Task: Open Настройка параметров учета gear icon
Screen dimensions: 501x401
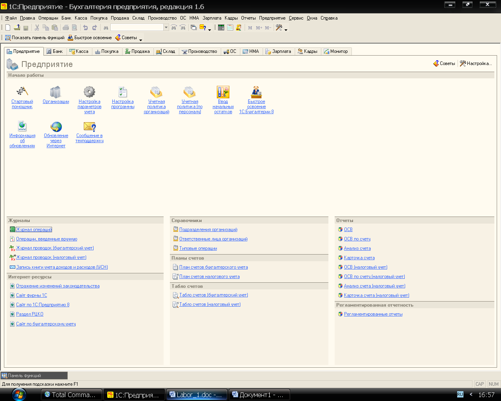Action: 89,92
